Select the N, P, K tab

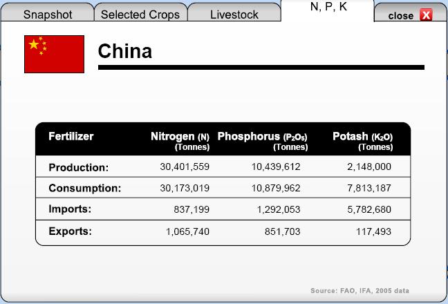point(328,10)
